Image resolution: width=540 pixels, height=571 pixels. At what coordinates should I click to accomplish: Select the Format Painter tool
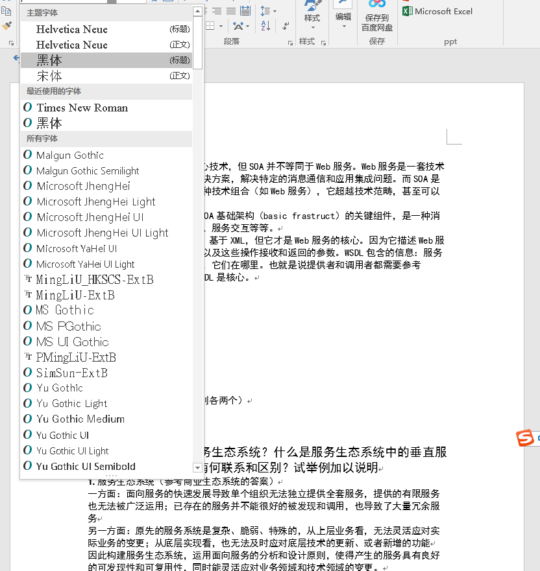click(x=5, y=27)
